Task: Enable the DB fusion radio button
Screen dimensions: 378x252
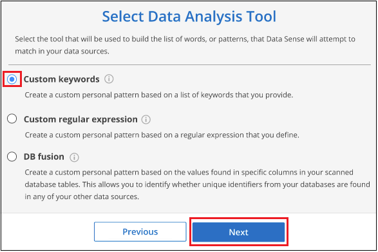Action: (x=12, y=157)
